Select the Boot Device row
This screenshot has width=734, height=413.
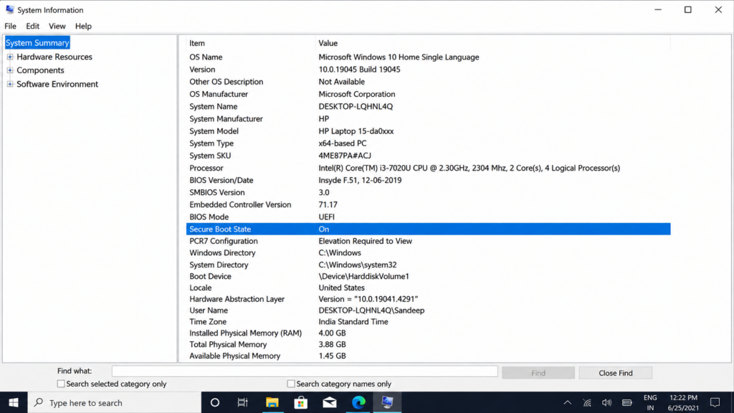[x=429, y=276]
